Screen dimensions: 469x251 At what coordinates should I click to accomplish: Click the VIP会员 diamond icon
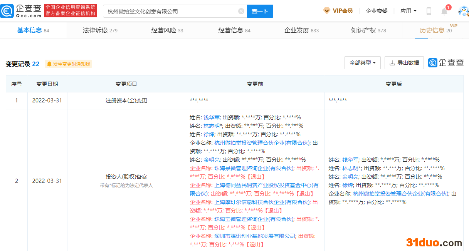326,11
